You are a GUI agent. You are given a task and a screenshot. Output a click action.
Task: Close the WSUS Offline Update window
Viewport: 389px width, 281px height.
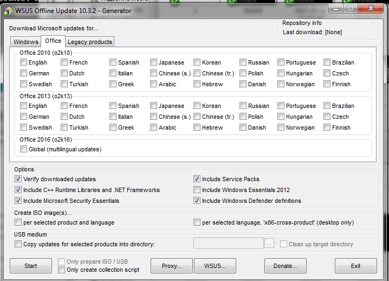pos(371,9)
